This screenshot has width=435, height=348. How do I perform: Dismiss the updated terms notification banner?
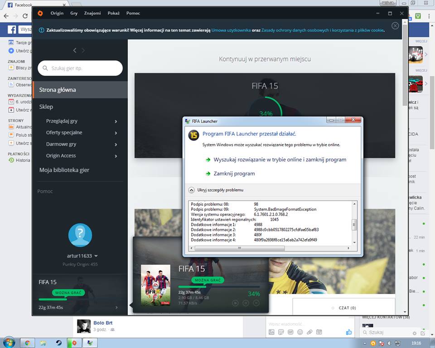point(395,26)
